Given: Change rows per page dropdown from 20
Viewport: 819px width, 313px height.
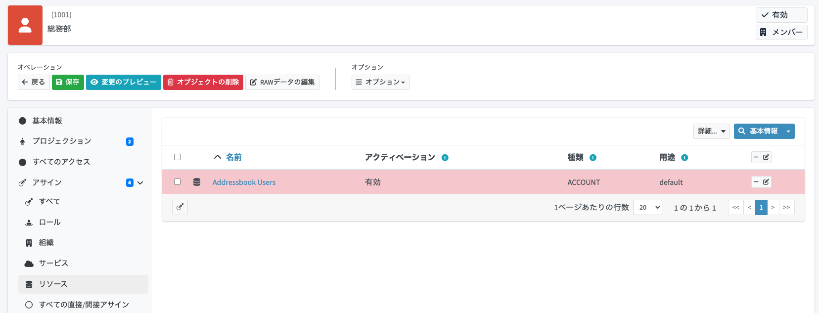Looking at the screenshot, I should [x=647, y=207].
